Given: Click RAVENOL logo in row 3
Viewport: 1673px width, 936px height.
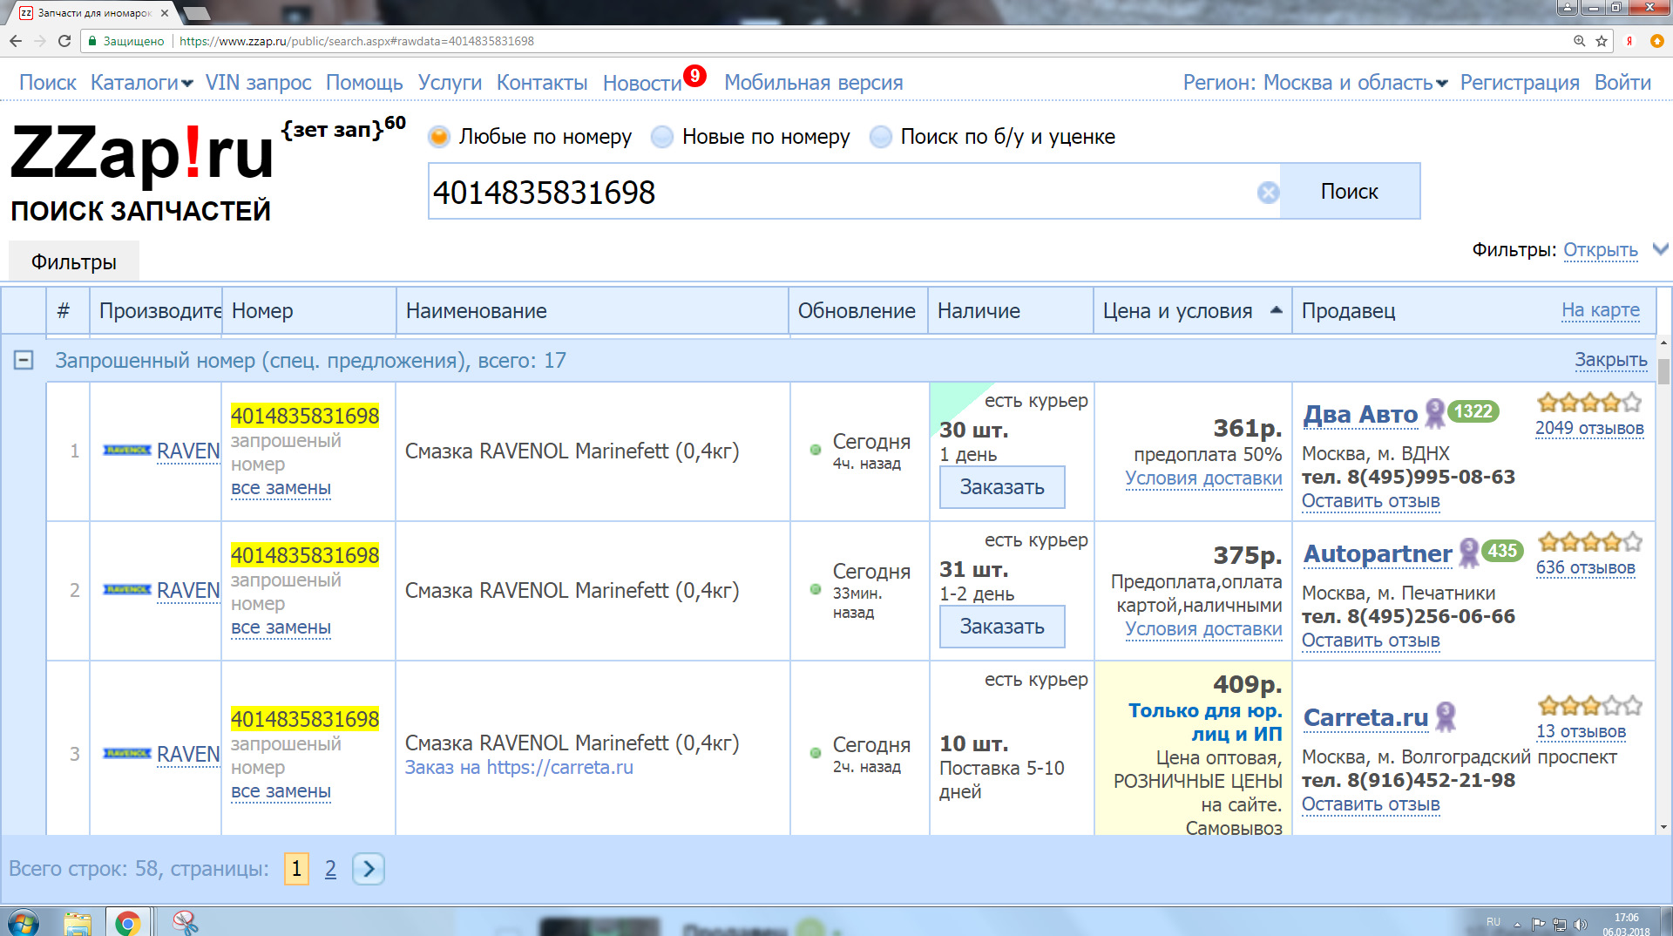Looking at the screenshot, I should coord(127,754).
